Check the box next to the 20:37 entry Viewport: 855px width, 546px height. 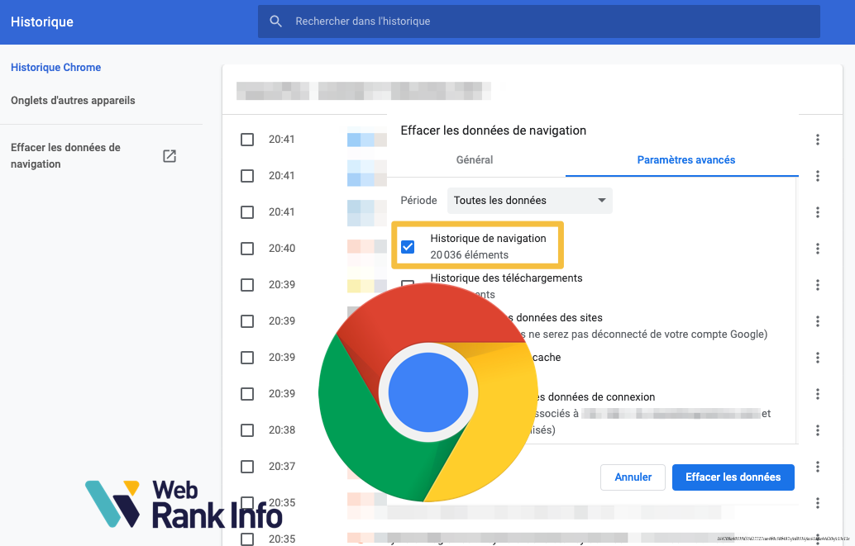tap(247, 467)
